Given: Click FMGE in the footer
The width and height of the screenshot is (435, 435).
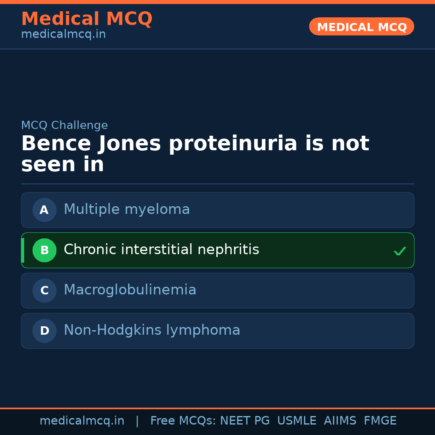Looking at the screenshot, I should click(x=380, y=421).
